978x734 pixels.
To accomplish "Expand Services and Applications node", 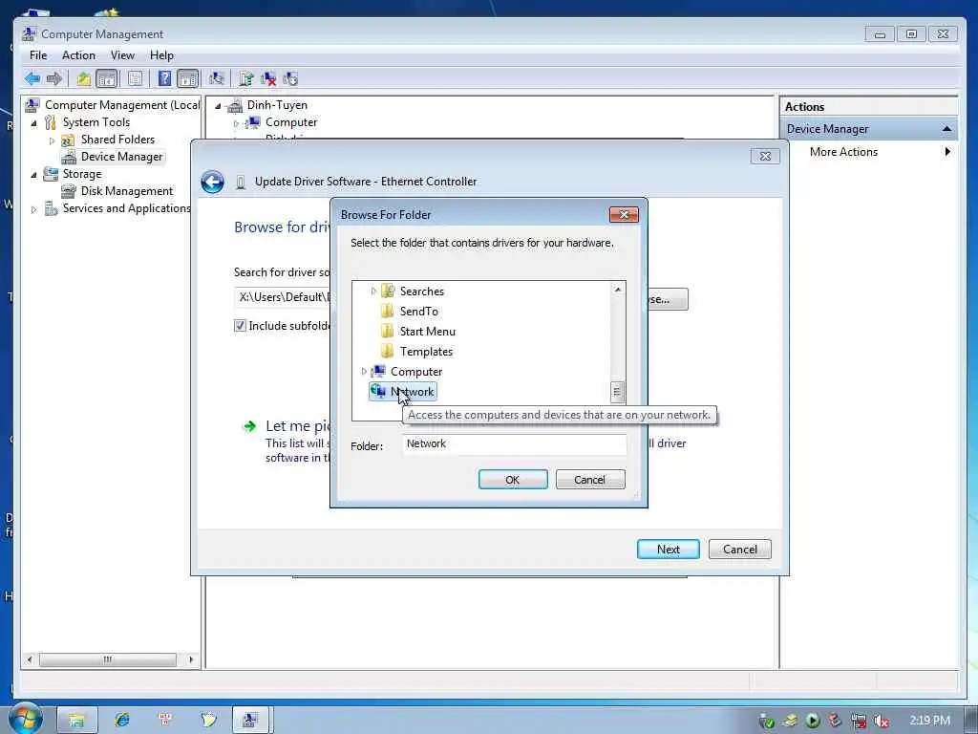I will (33, 209).
